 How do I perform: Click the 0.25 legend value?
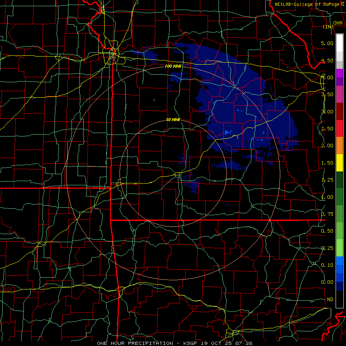click(327, 248)
